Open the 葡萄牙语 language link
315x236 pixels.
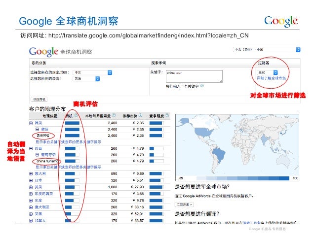pos(48,155)
